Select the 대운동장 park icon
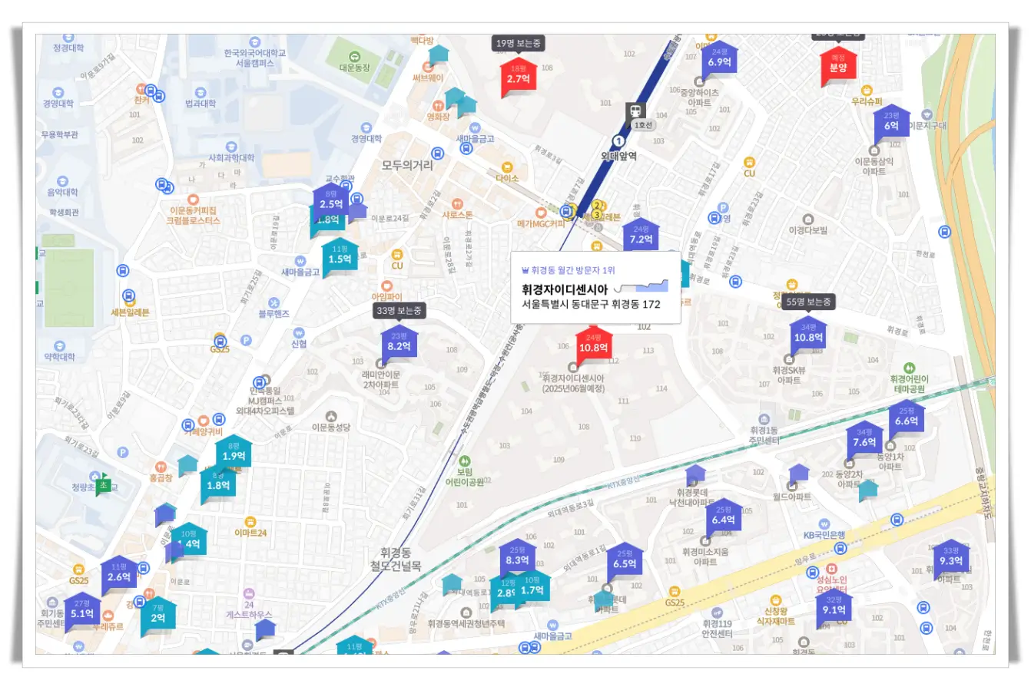This screenshot has width=1031, height=690. [x=354, y=56]
